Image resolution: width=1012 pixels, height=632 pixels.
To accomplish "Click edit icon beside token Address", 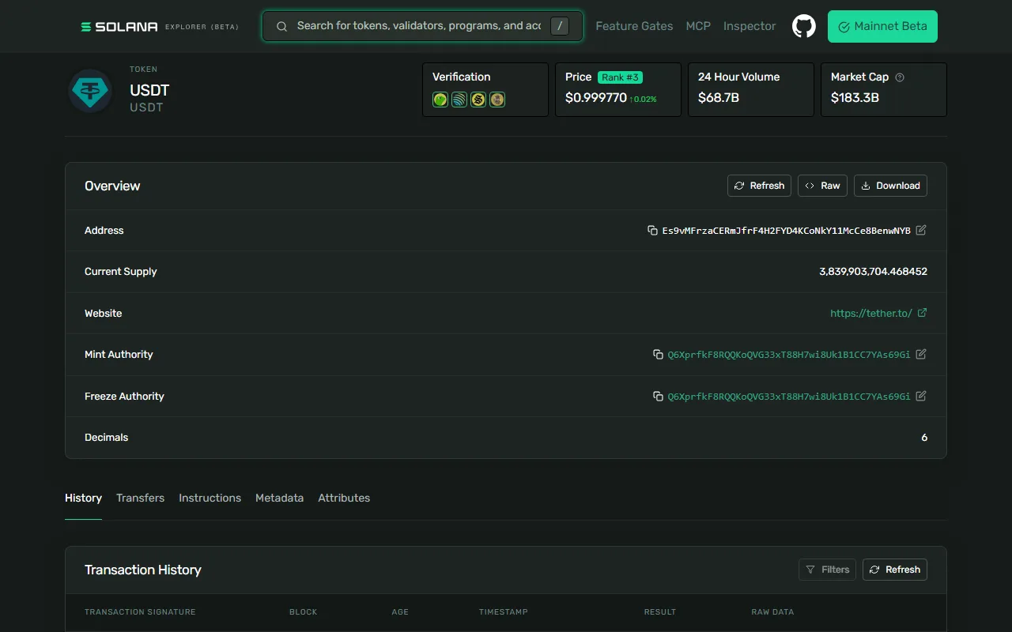I will (921, 230).
